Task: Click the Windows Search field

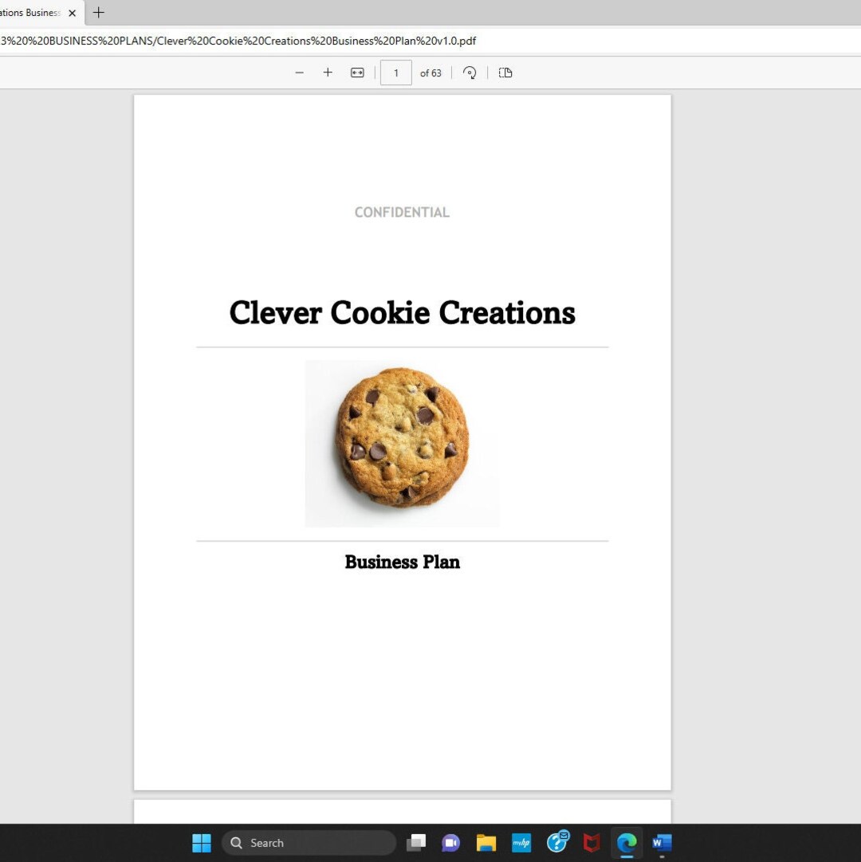Action: 309,842
